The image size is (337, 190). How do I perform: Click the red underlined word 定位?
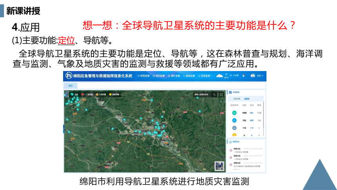[x=66, y=40]
